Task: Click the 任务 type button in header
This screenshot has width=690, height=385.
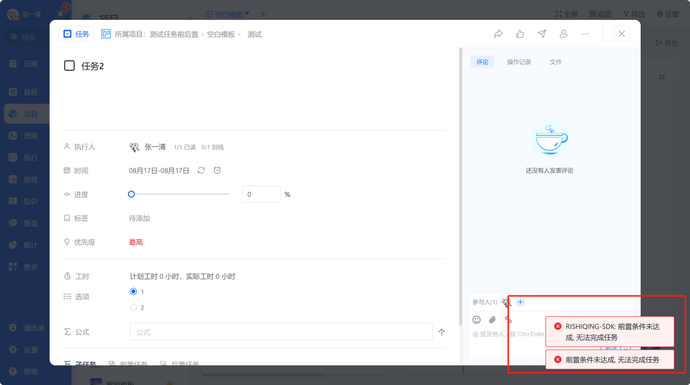Action: 77,34
